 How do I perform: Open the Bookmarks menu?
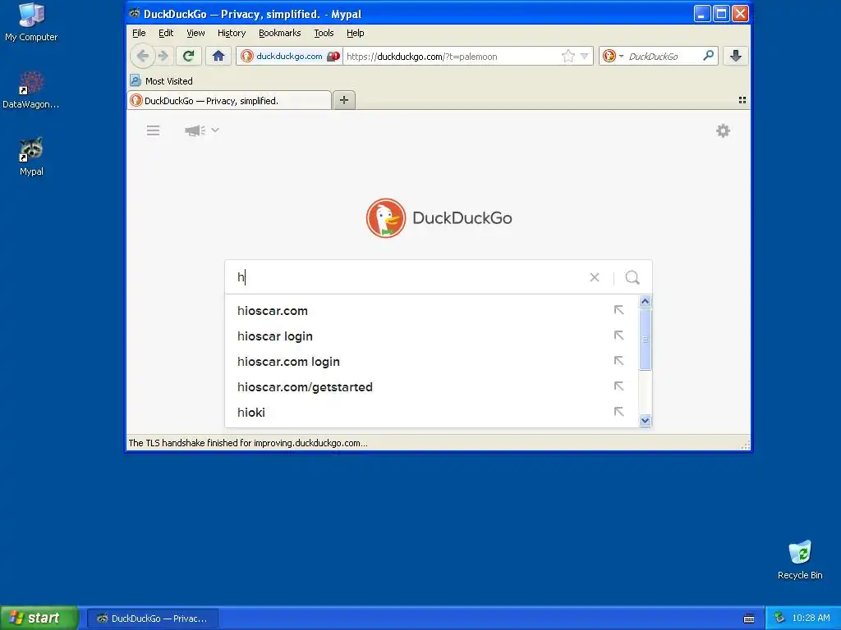[x=279, y=33]
